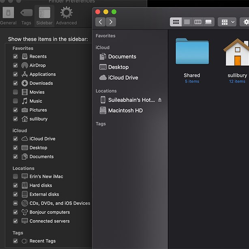Switch to the General preferences tab
This screenshot has height=249, width=249.
click(x=8, y=16)
